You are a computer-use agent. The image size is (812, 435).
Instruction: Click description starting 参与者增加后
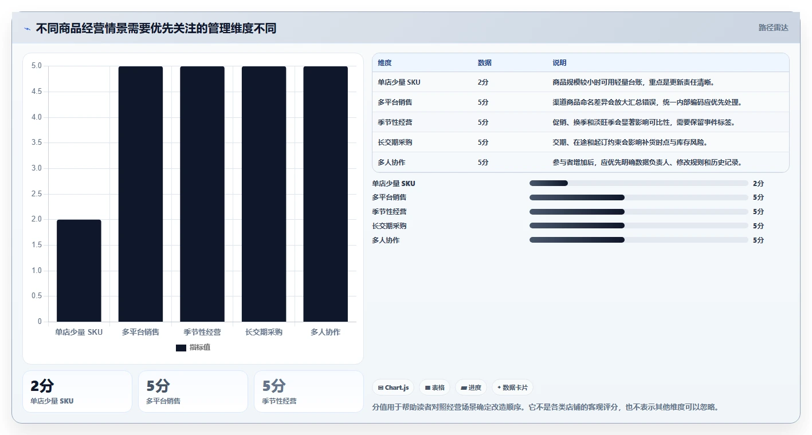click(x=648, y=163)
